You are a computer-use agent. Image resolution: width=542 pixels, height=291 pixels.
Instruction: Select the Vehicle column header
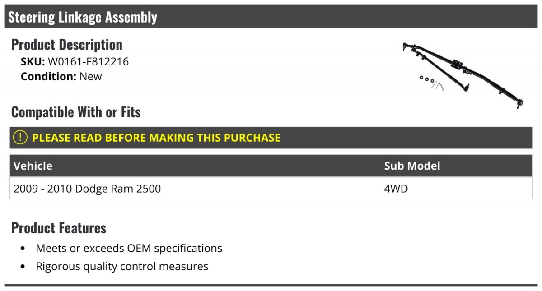(33, 166)
